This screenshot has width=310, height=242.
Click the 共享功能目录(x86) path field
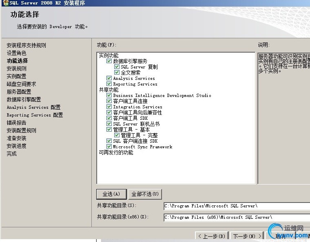click(x=237, y=217)
